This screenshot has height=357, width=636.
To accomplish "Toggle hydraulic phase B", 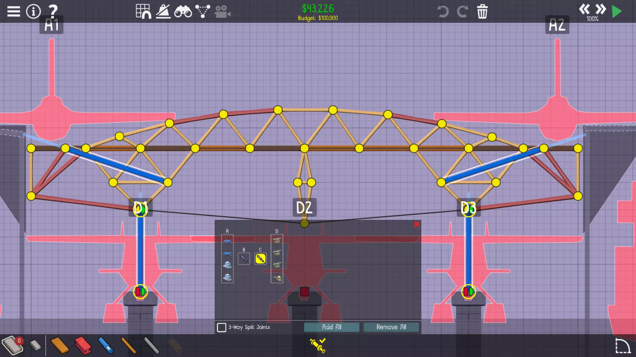I will (244, 258).
